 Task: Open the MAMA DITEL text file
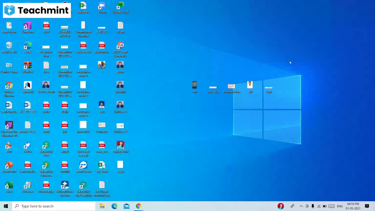pos(28,127)
